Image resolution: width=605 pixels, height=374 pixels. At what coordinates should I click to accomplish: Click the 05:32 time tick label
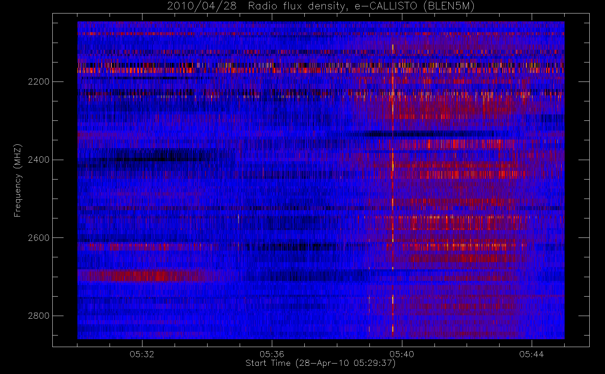tap(142, 354)
